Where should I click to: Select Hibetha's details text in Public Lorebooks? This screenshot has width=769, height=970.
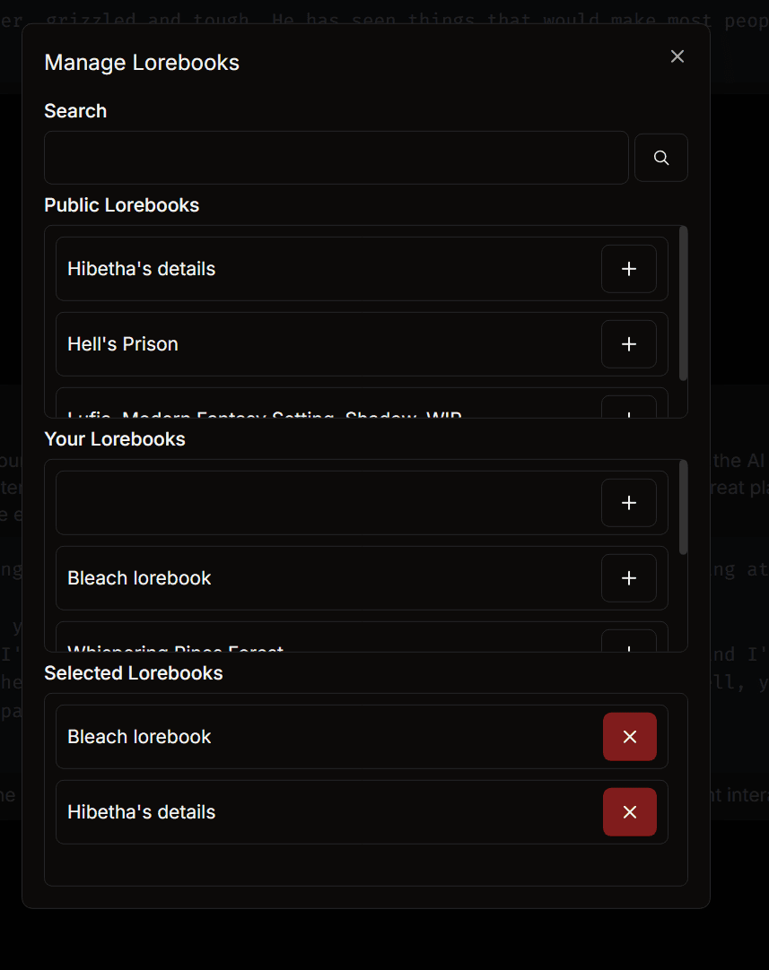pos(141,268)
